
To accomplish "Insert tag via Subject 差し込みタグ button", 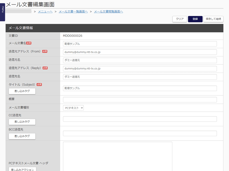I will (x=22, y=91).
